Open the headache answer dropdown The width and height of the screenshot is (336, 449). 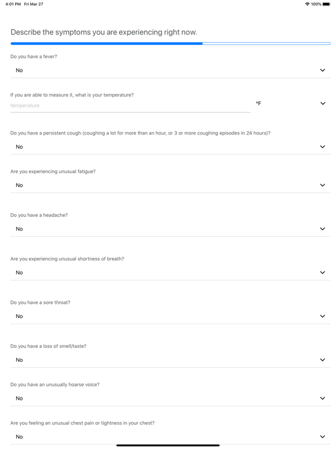pos(170,229)
